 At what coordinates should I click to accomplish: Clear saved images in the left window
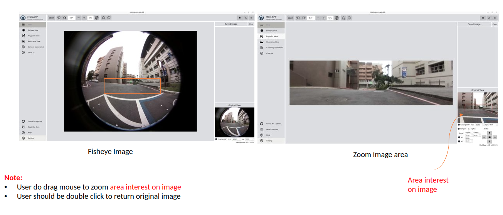(x=251, y=24)
